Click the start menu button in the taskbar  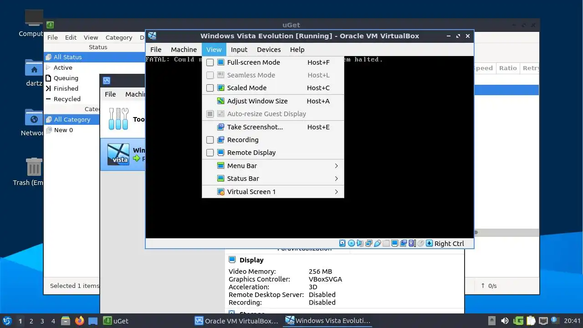point(7,321)
